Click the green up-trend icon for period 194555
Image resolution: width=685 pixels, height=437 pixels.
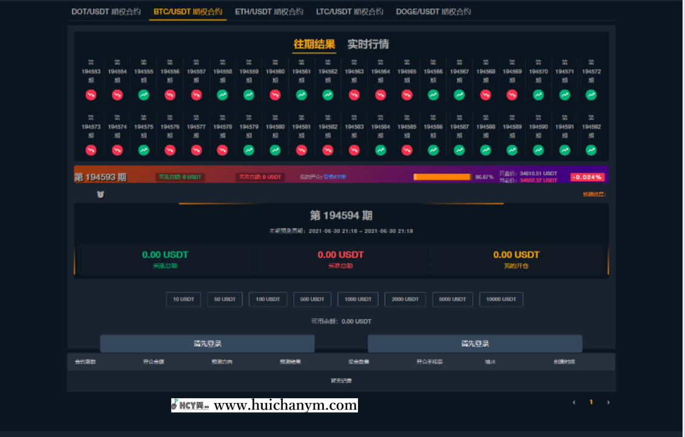pos(144,95)
